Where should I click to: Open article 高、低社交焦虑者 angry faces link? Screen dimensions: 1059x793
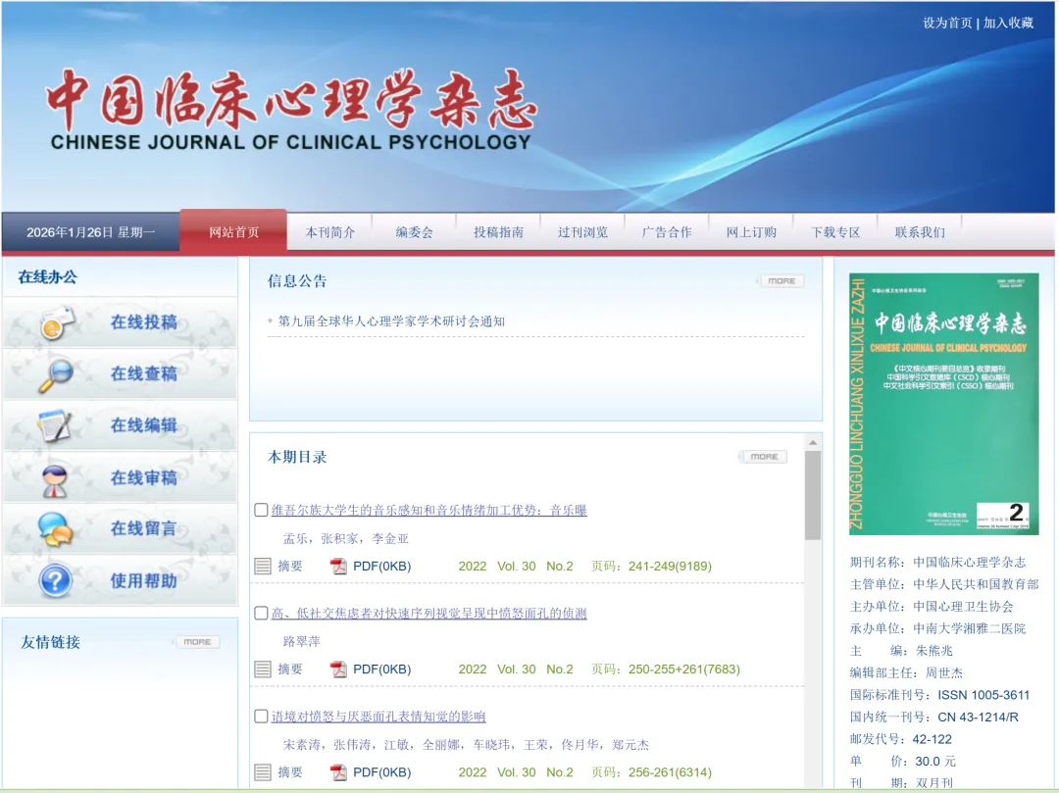(429, 614)
